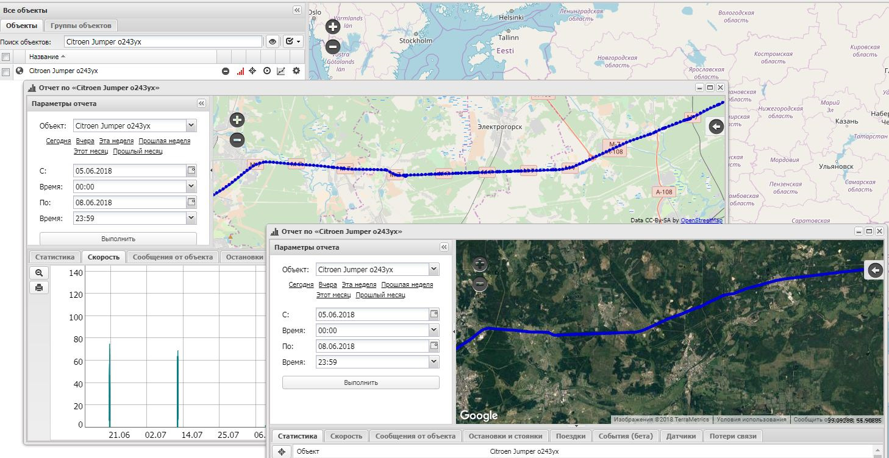Open 'Датчики' tab in front report window

[x=681, y=436]
